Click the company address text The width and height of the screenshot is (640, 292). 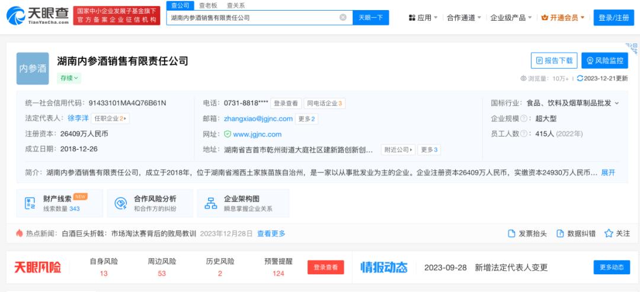coord(298,150)
